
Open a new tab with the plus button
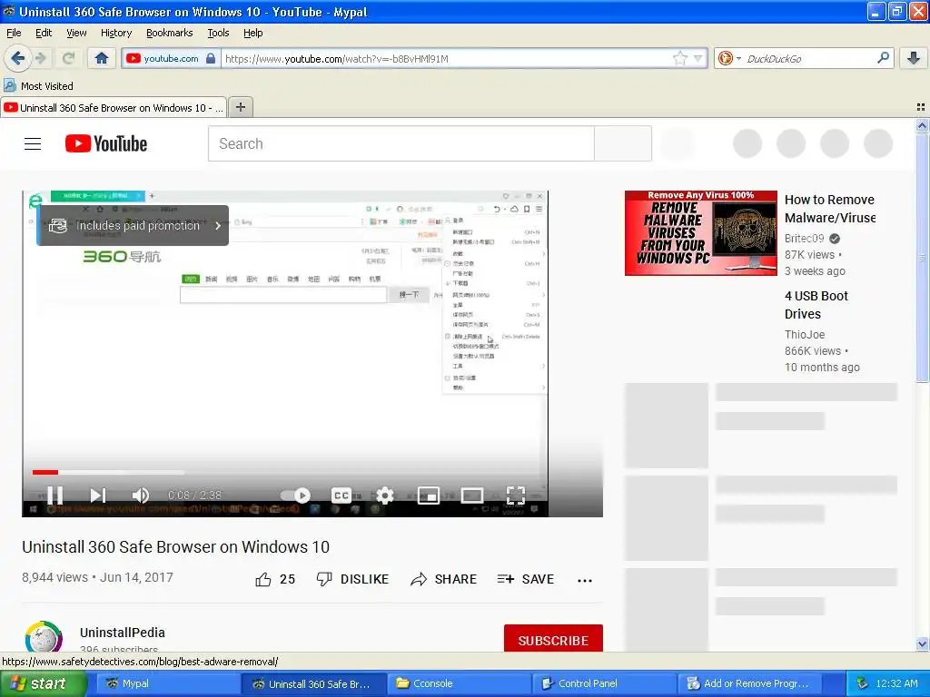tap(240, 107)
